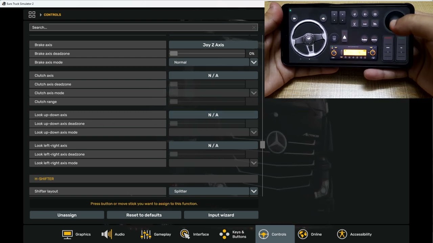Click into the Search field
Screen dimensions: 433x243
coord(143,27)
